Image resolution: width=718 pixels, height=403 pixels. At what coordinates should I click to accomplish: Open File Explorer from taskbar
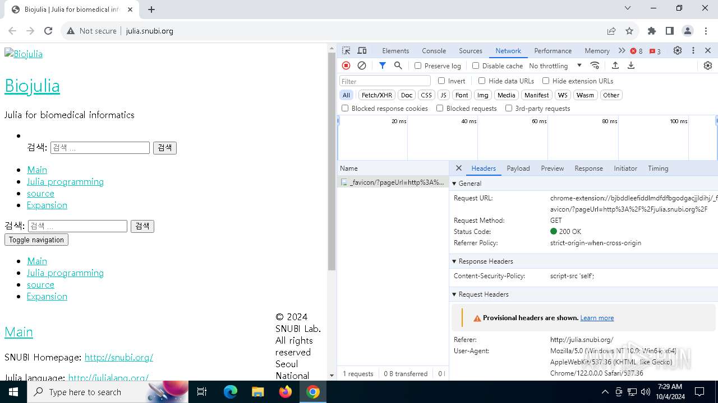[257, 392]
